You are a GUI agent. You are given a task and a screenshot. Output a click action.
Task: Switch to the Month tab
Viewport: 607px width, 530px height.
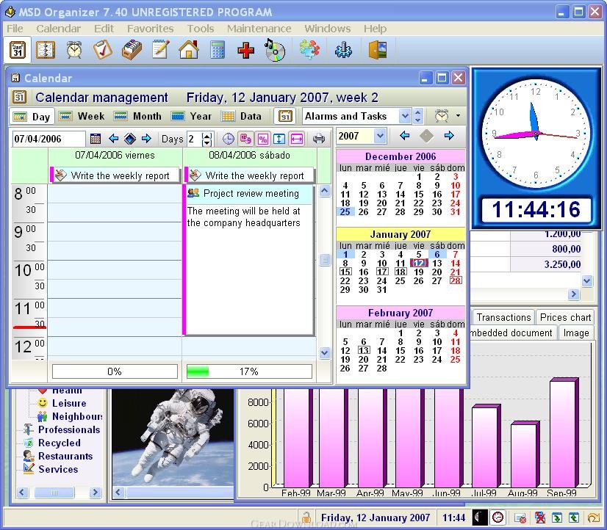137,117
